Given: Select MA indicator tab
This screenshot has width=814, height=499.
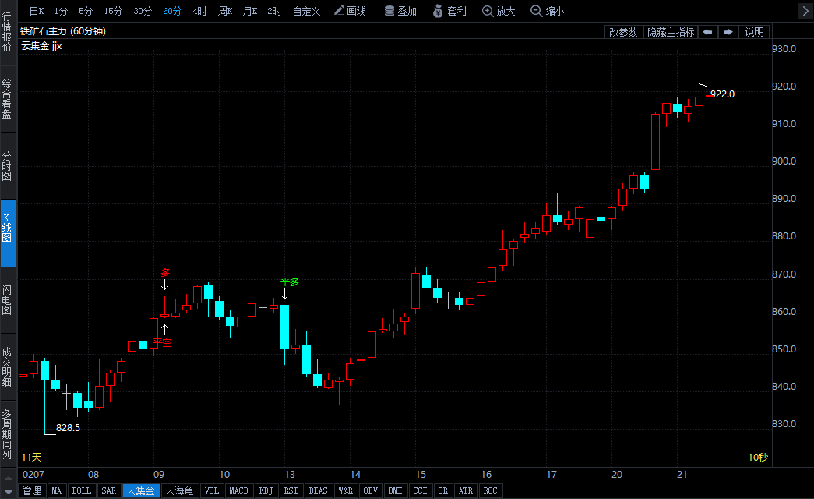Looking at the screenshot, I should [x=57, y=490].
